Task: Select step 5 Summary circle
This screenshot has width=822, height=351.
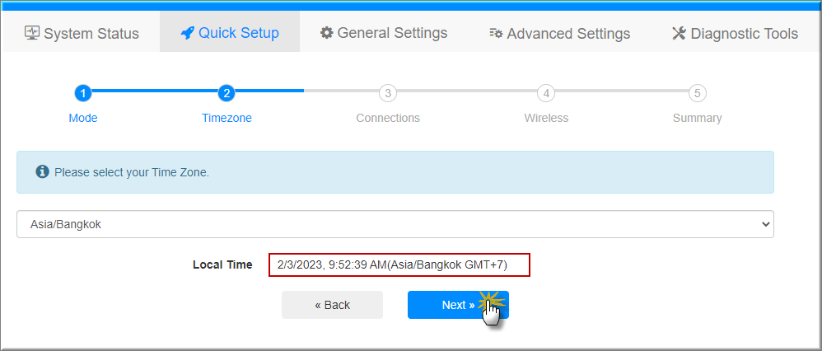Action: click(697, 93)
